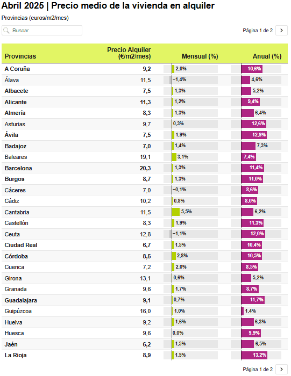Select the A Coruña province row

145,69
